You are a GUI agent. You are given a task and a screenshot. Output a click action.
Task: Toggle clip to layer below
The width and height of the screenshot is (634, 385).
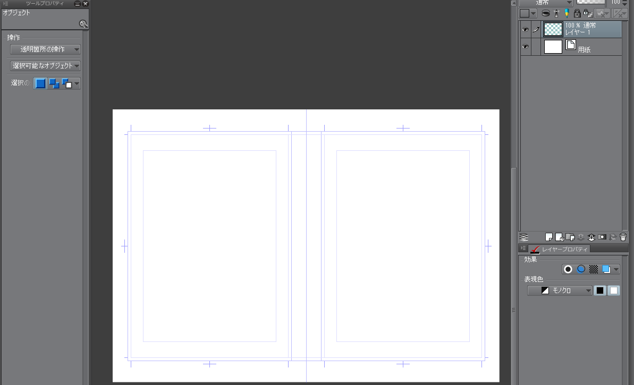(545, 13)
